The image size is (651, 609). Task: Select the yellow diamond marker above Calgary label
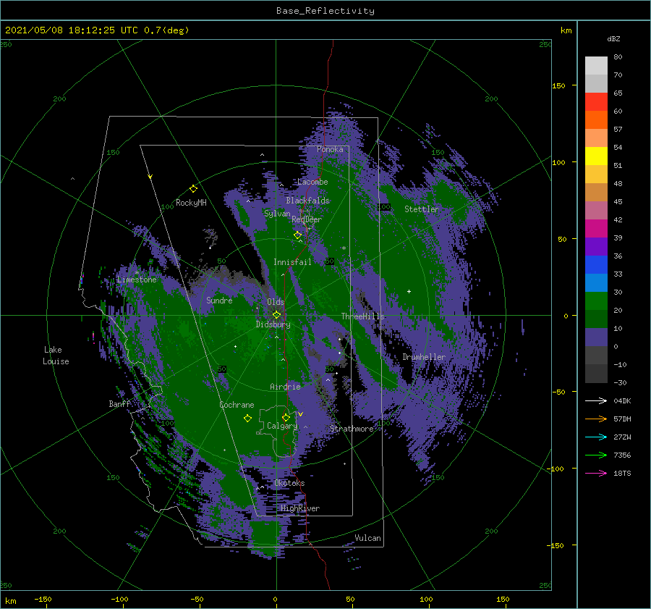coord(286,417)
